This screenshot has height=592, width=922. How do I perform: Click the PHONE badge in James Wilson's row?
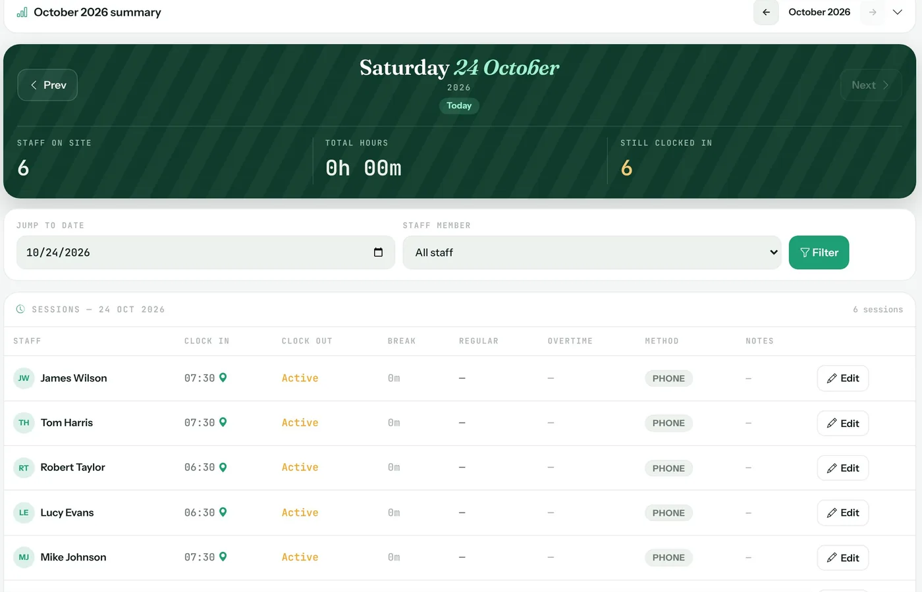pos(668,378)
